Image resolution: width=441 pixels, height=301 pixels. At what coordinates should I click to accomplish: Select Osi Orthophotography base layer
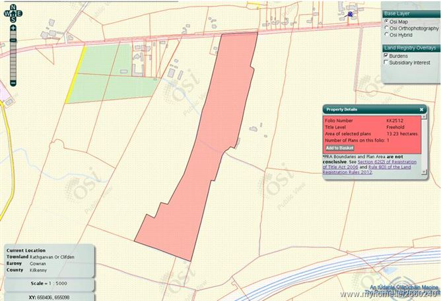pyautogui.click(x=387, y=29)
